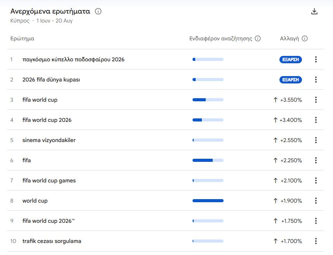Select query text fifa world cup in row 3

[x=40, y=100]
